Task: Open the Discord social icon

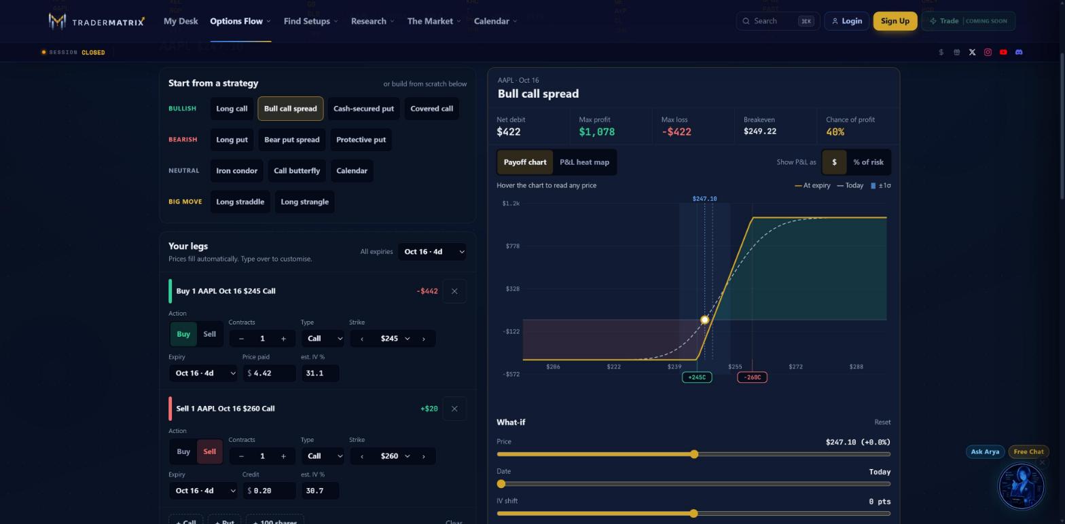Action: (x=1019, y=52)
